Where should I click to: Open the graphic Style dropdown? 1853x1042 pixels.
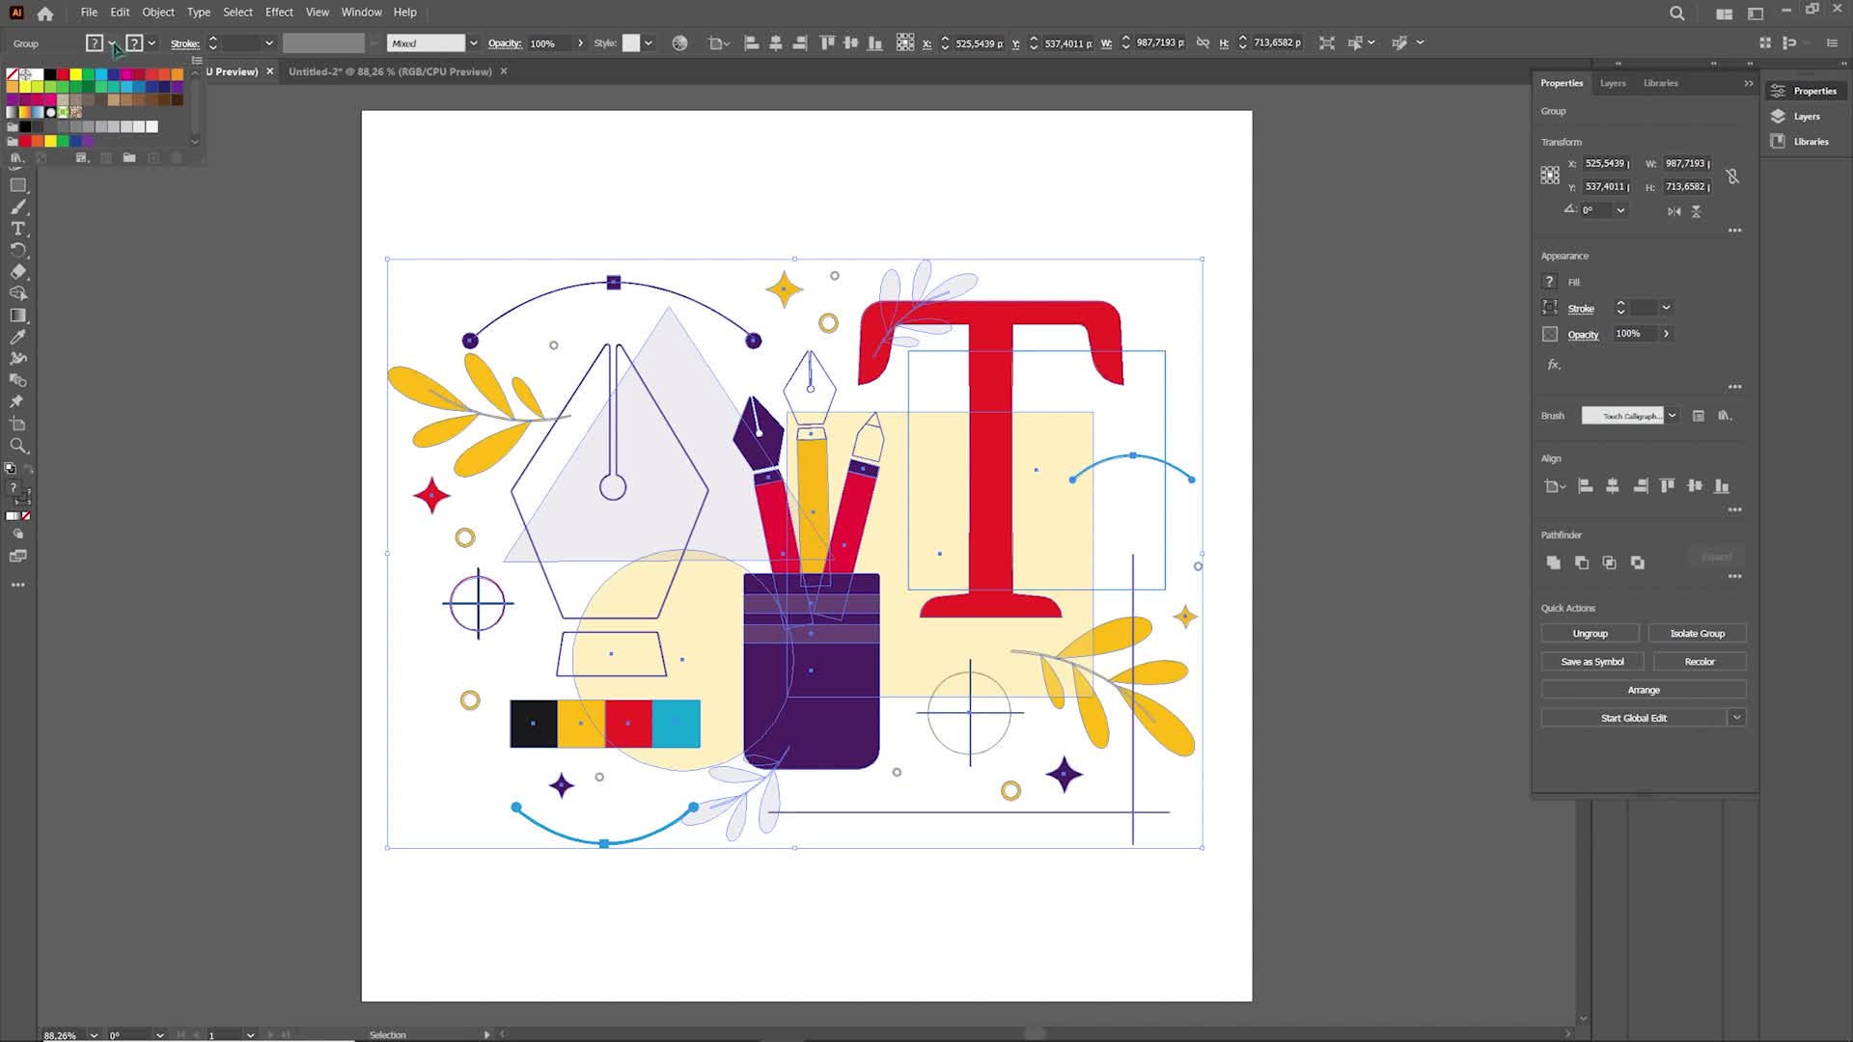point(649,43)
